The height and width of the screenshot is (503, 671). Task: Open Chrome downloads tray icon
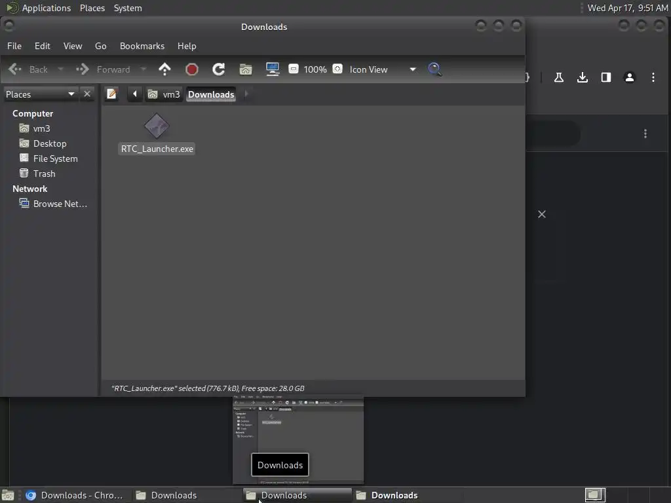(583, 77)
